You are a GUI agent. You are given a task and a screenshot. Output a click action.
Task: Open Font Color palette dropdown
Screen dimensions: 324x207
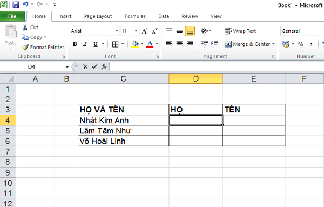pos(157,44)
